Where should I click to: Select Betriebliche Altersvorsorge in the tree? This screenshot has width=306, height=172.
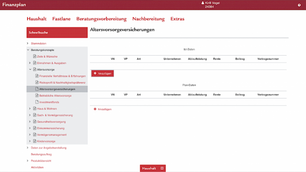point(56,96)
